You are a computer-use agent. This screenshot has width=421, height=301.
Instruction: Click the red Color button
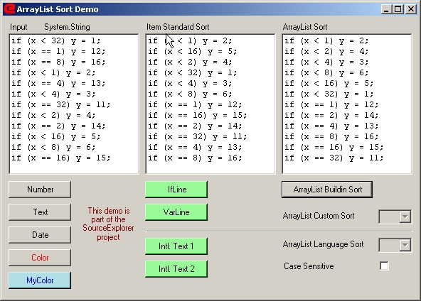40,258
